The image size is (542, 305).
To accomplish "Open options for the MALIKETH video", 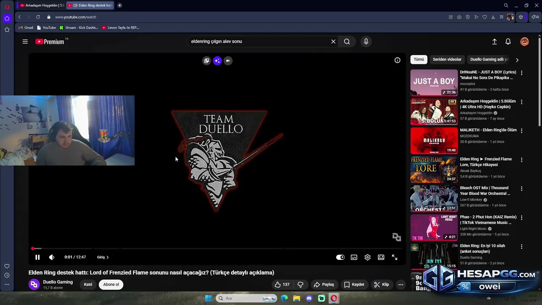I will [x=522, y=131].
